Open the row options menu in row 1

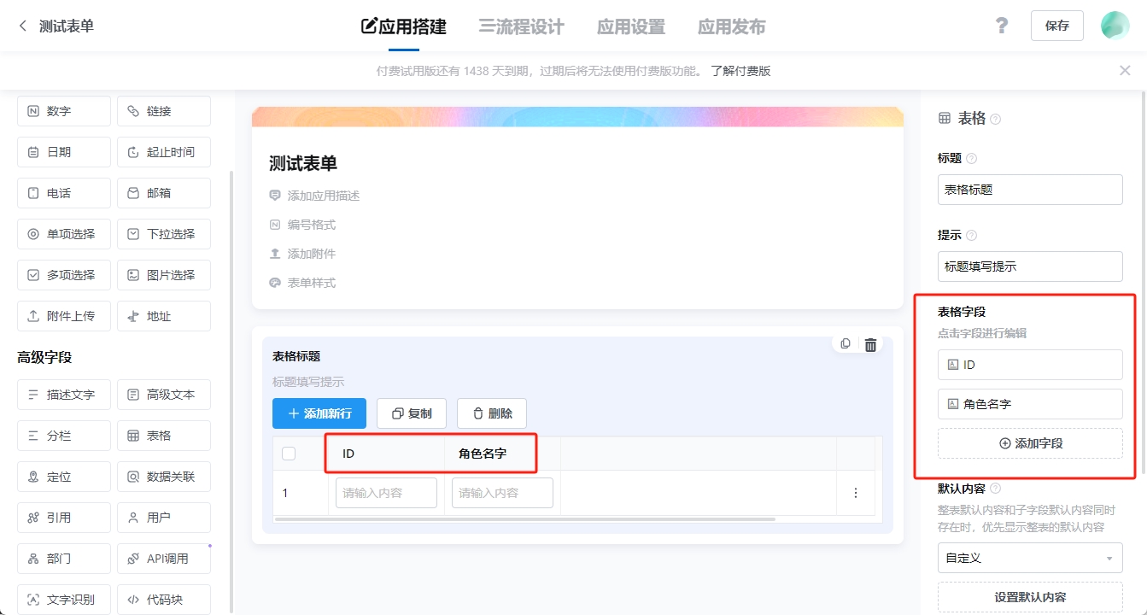click(856, 493)
